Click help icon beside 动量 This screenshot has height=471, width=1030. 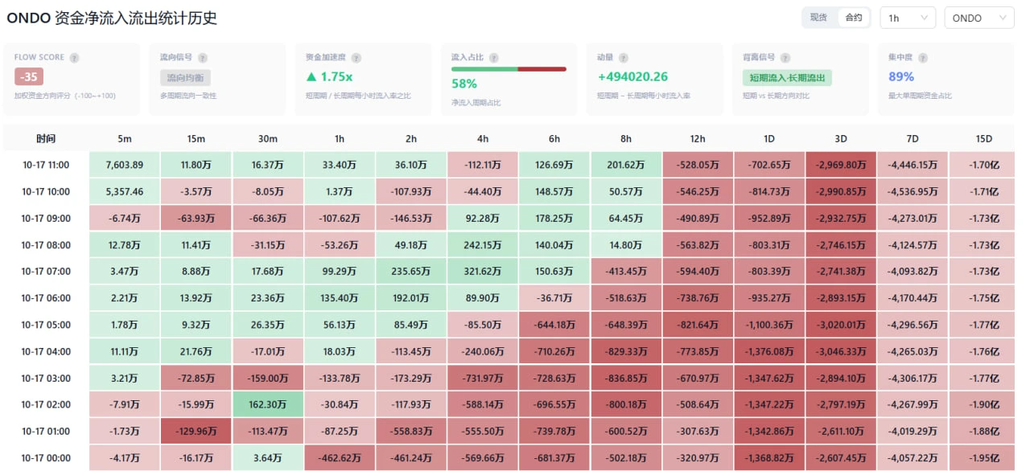[x=624, y=58]
